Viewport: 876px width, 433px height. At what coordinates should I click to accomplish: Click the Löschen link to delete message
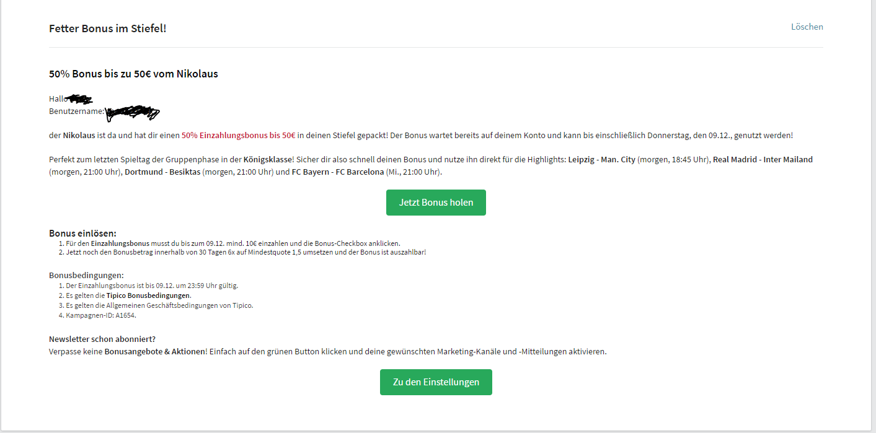click(x=807, y=27)
